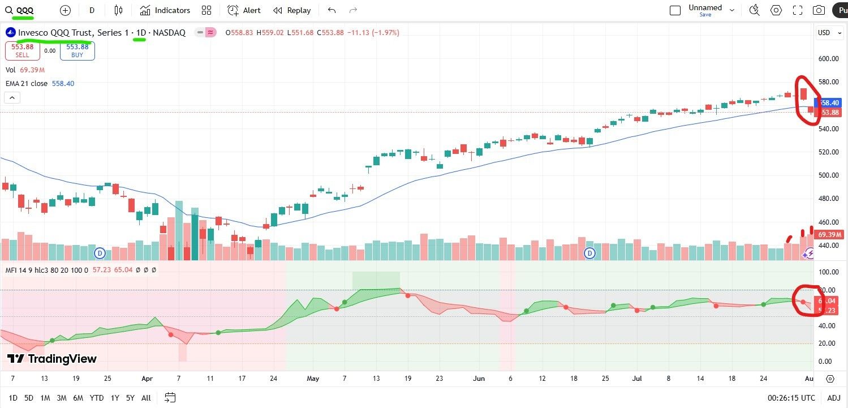Click the dividend D marker near June 23
This screenshot has height=408, width=848.
click(x=590, y=253)
